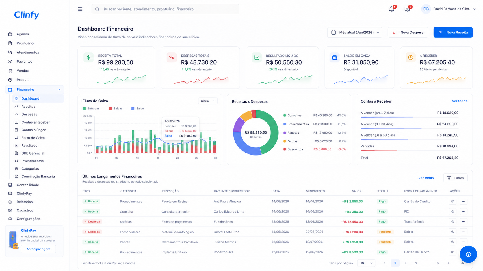View details of Consulta particular entry
The height and width of the screenshot is (271, 483).
tap(452, 211)
